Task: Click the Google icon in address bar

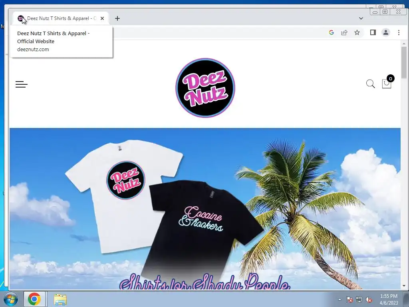Action: pyautogui.click(x=332, y=32)
